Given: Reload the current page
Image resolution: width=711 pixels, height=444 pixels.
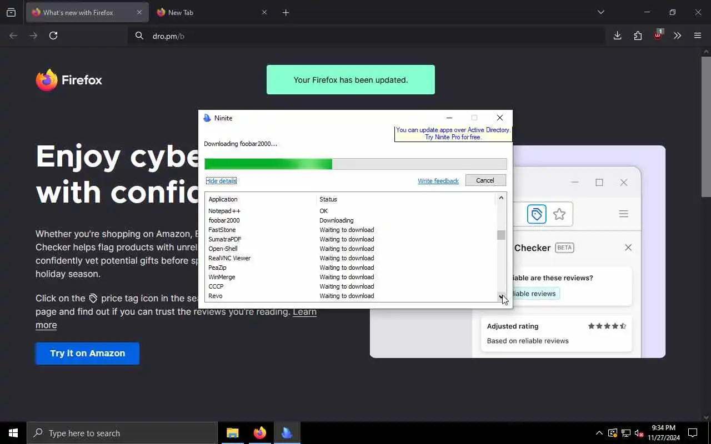Looking at the screenshot, I should pyautogui.click(x=53, y=36).
